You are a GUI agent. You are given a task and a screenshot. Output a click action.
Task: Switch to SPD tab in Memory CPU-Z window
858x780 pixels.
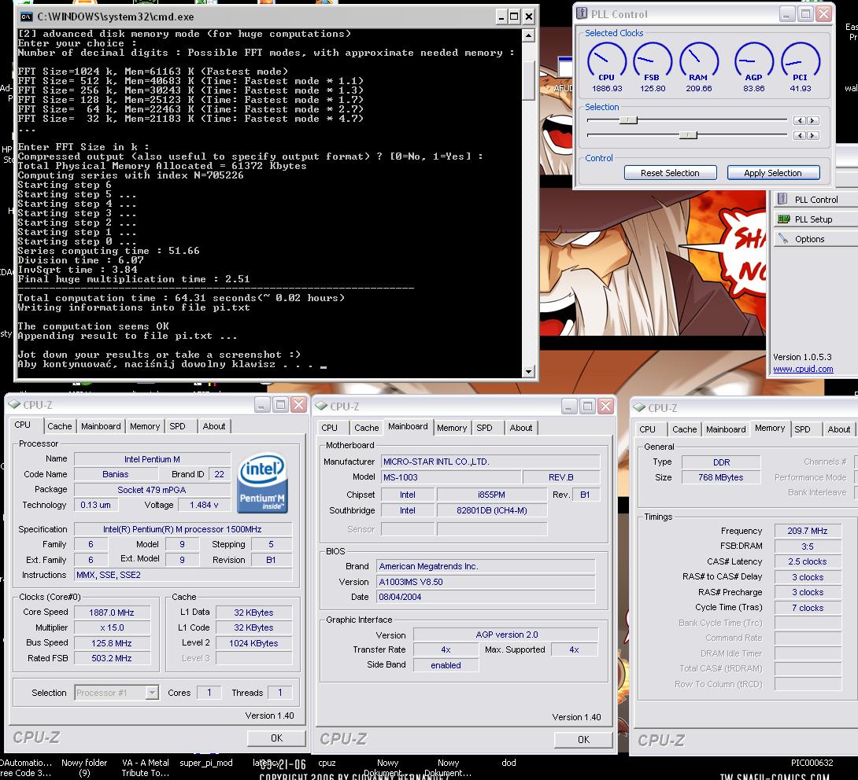pos(802,429)
